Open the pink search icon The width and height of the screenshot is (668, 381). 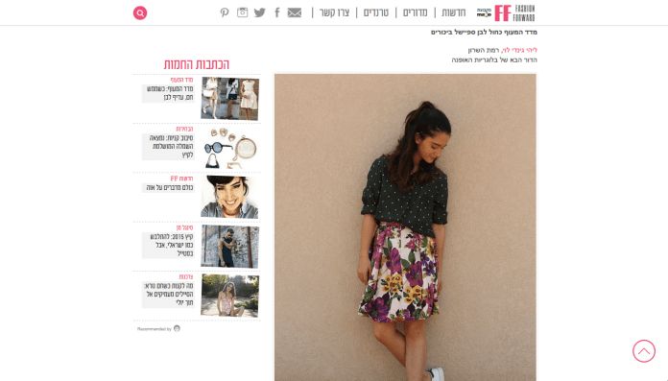[x=140, y=12]
